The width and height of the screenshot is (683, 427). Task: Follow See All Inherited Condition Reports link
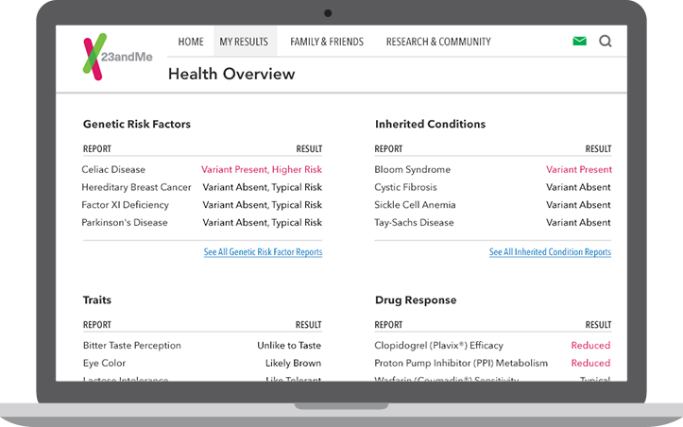coord(550,252)
